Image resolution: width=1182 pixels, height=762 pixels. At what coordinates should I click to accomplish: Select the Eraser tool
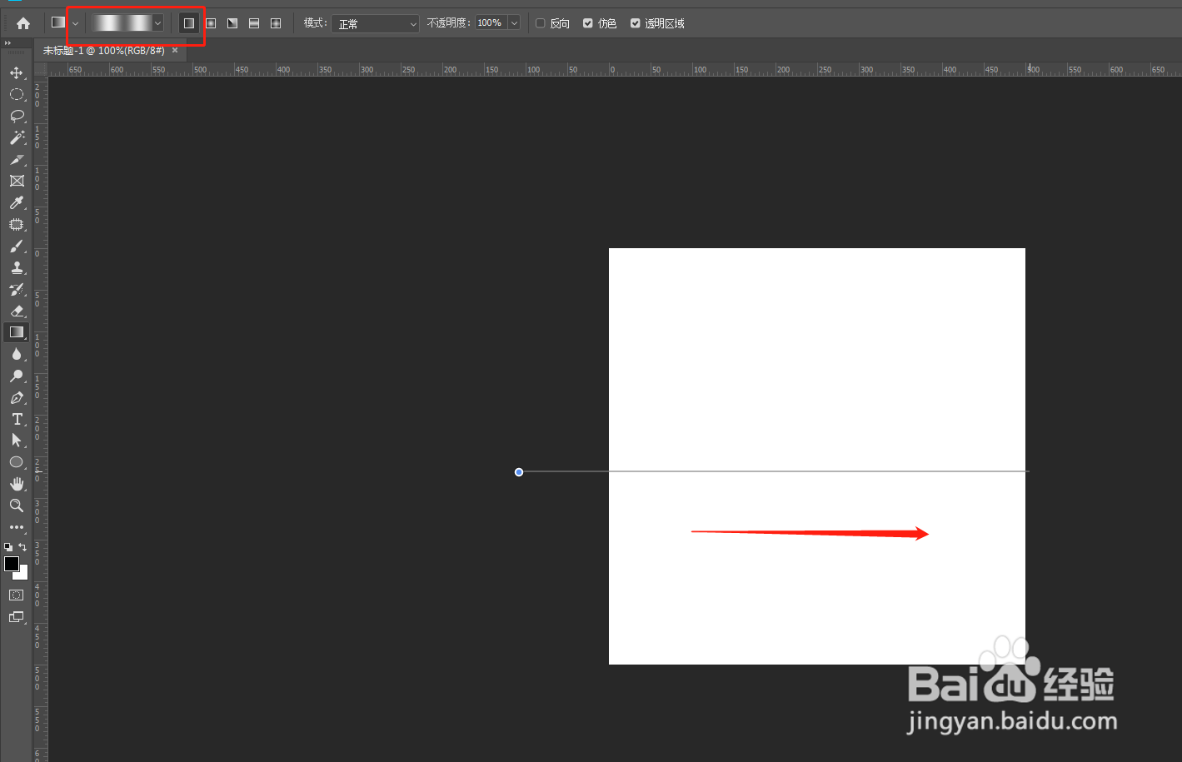(17, 311)
